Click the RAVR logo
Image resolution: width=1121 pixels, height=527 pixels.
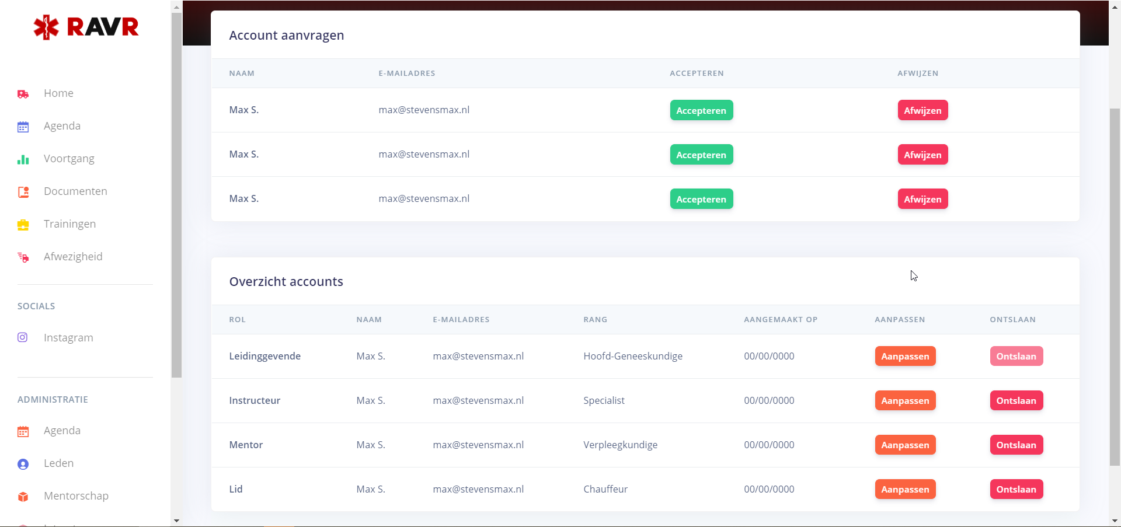point(86,27)
